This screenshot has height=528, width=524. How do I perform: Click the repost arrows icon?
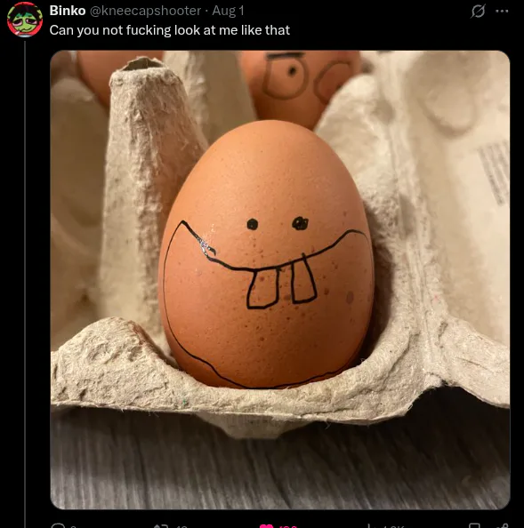point(160,526)
